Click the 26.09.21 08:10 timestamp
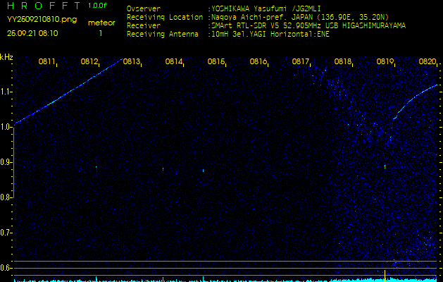 (x=32, y=33)
